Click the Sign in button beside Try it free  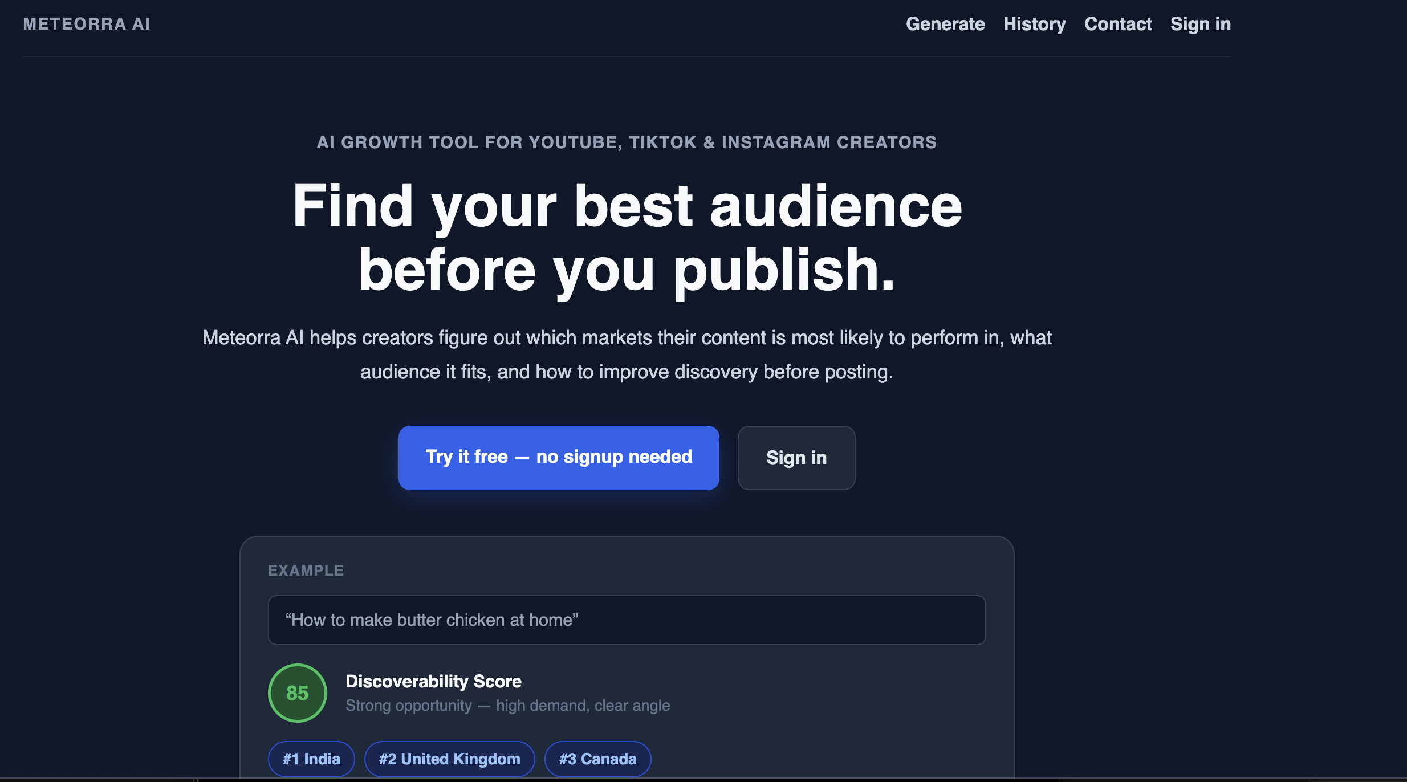pos(796,458)
